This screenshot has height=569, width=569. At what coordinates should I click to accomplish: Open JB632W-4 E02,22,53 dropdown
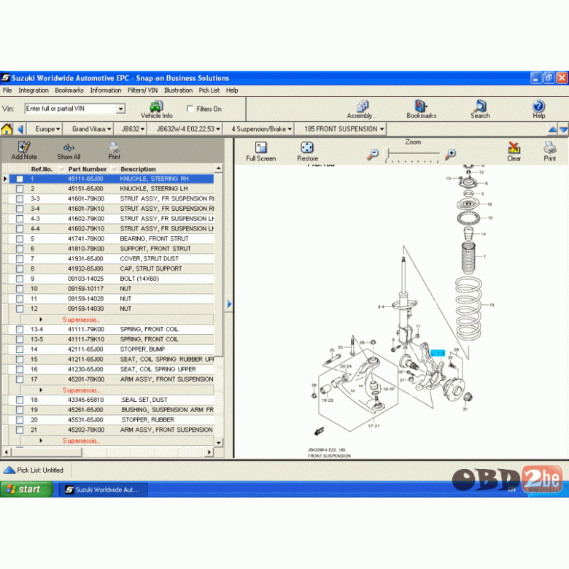pos(188,129)
